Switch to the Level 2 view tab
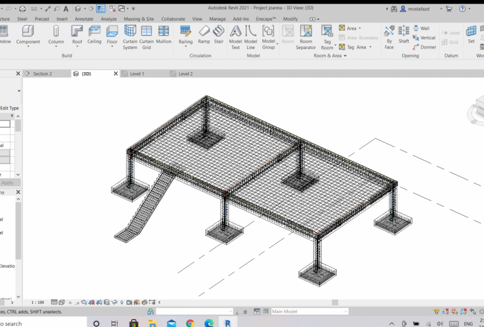Image resolution: width=484 pixels, height=327 pixels. [185, 74]
